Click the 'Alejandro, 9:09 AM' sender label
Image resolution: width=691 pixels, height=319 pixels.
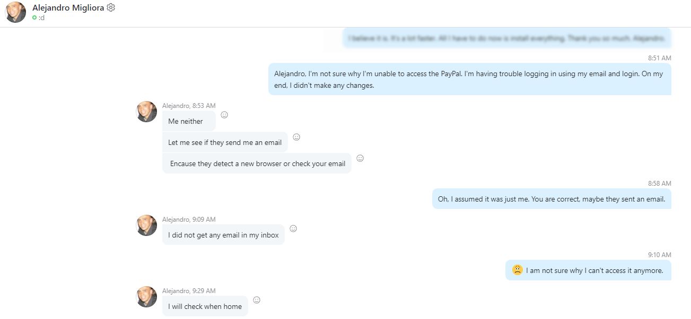[189, 220]
